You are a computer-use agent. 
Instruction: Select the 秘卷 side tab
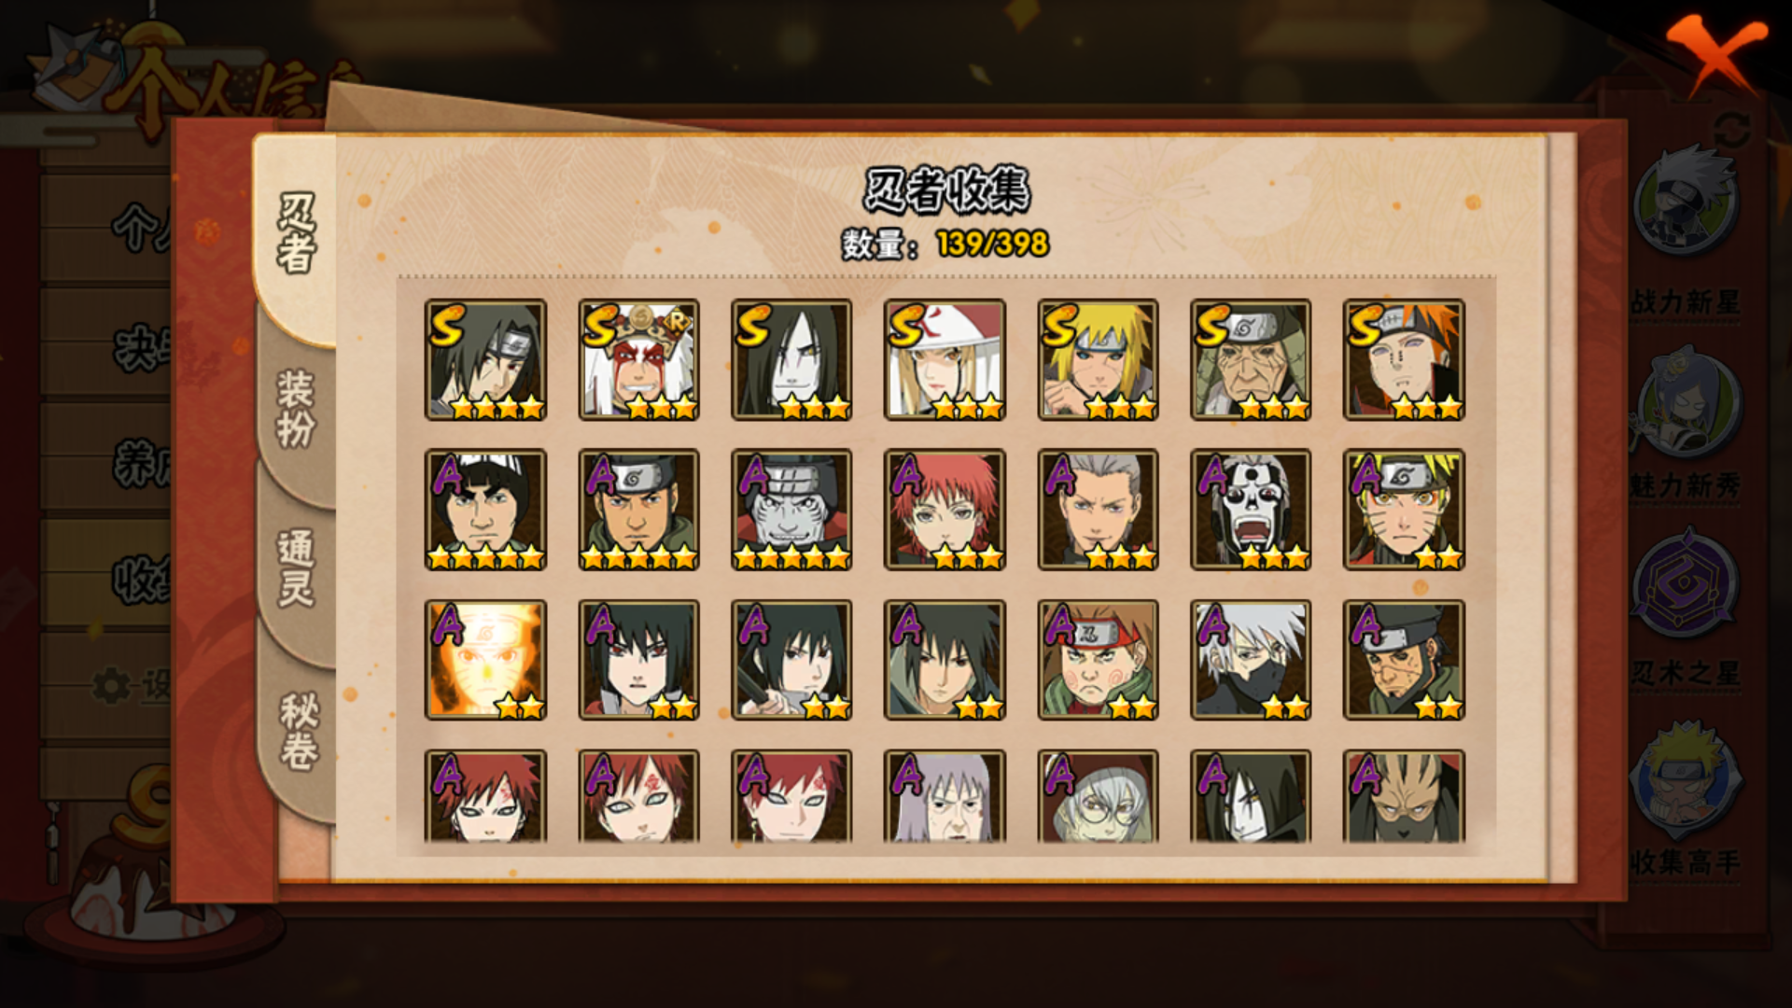(x=298, y=730)
